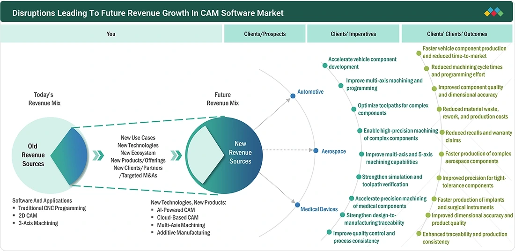Click the green dot beside Improved dimensional accuracy and product quality

click(x=428, y=215)
